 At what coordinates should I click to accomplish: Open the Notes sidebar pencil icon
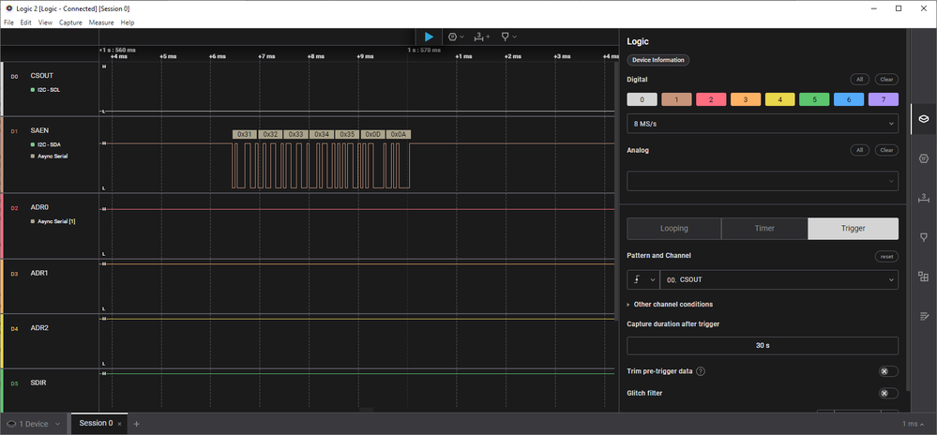tap(923, 316)
